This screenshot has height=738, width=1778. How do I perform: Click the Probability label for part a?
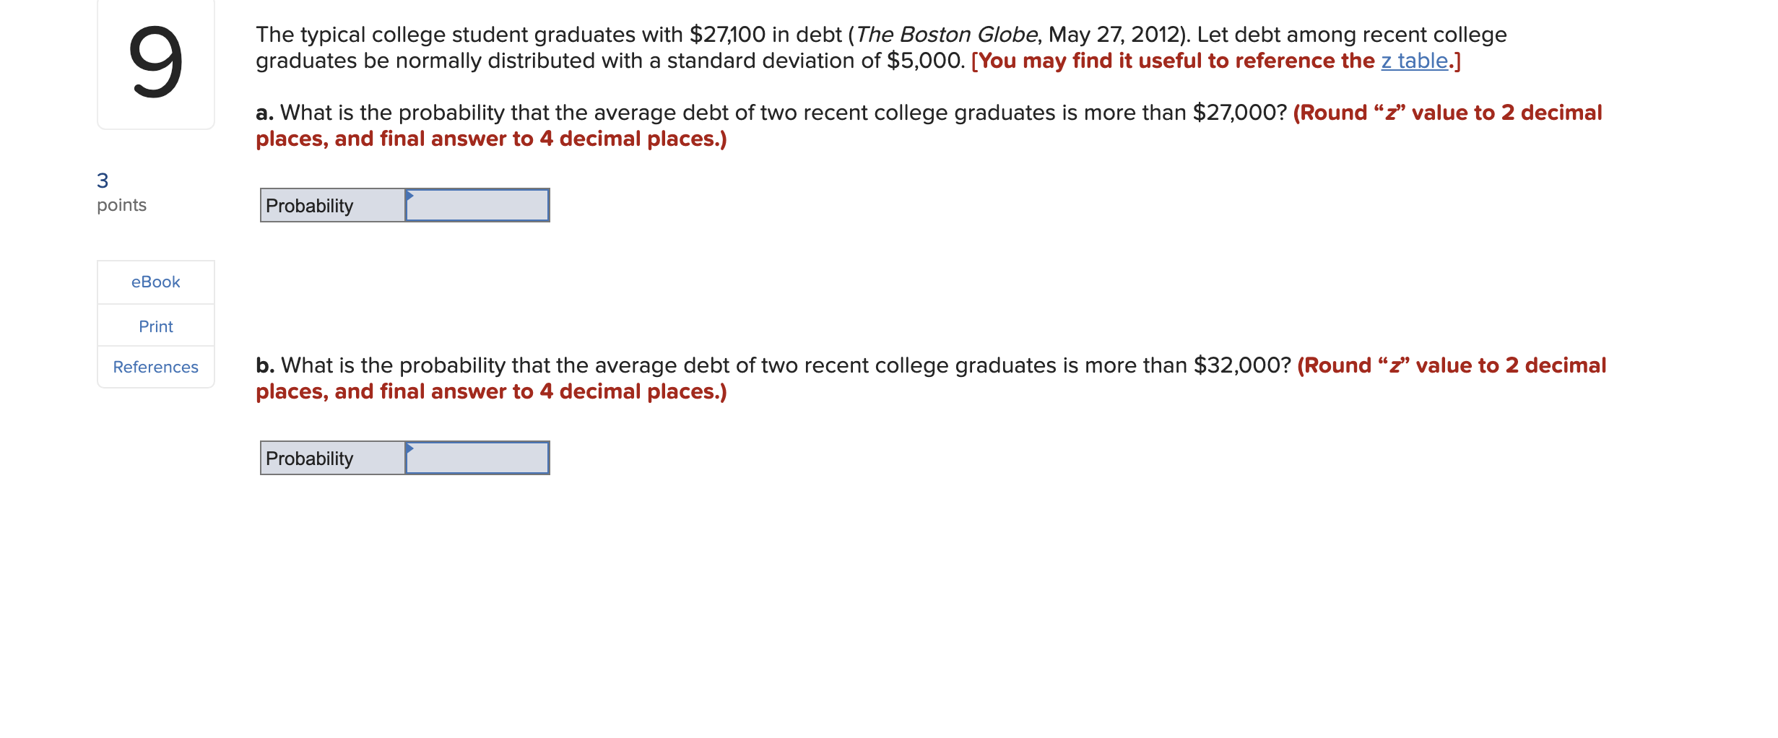[x=309, y=205]
